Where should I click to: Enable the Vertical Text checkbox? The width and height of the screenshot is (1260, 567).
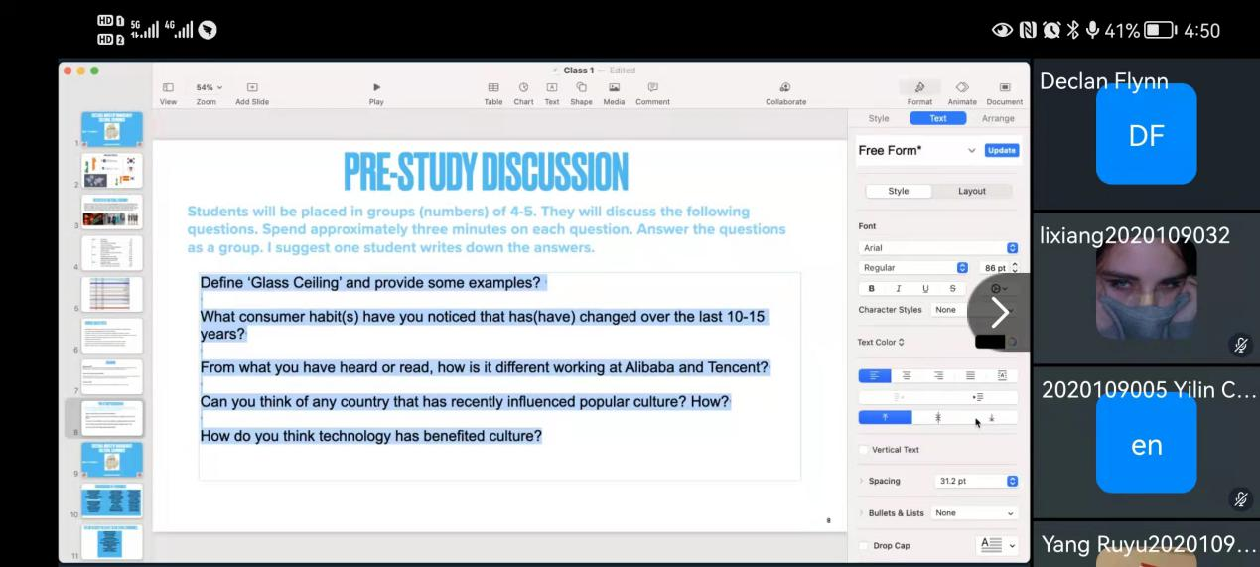pyautogui.click(x=863, y=450)
